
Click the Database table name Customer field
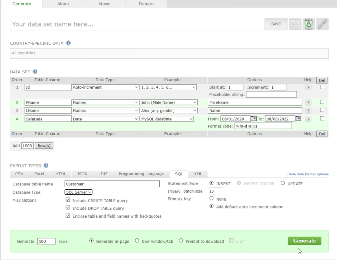(x=111, y=184)
